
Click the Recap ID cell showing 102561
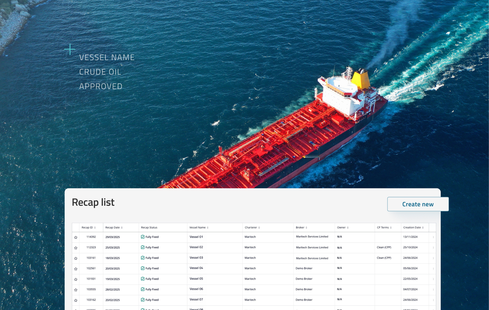[x=91, y=269]
